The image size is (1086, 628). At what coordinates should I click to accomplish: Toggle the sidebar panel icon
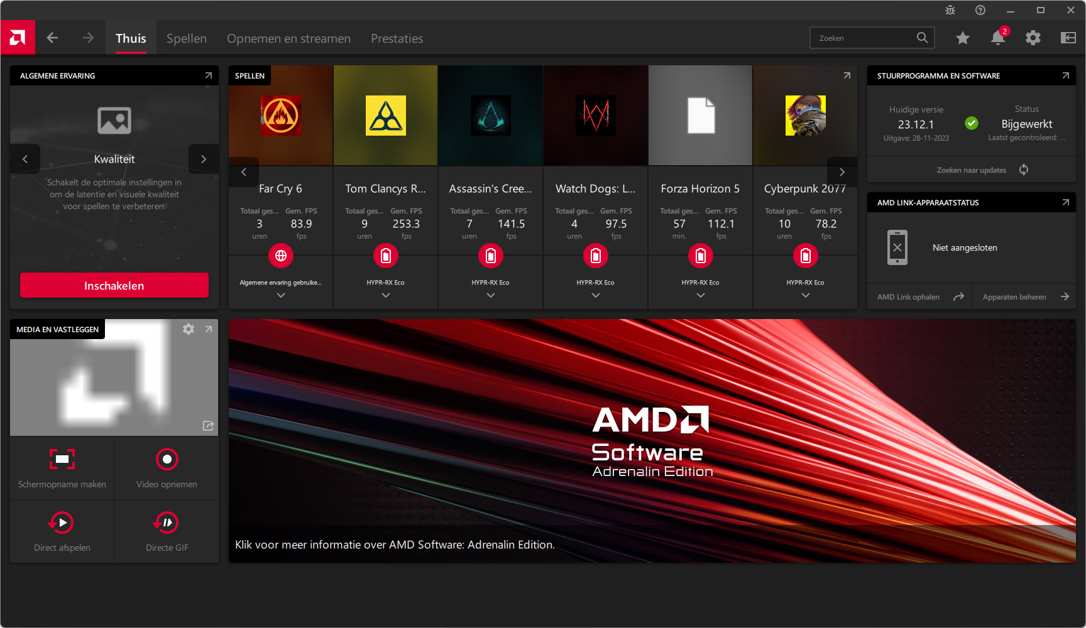[1068, 38]
